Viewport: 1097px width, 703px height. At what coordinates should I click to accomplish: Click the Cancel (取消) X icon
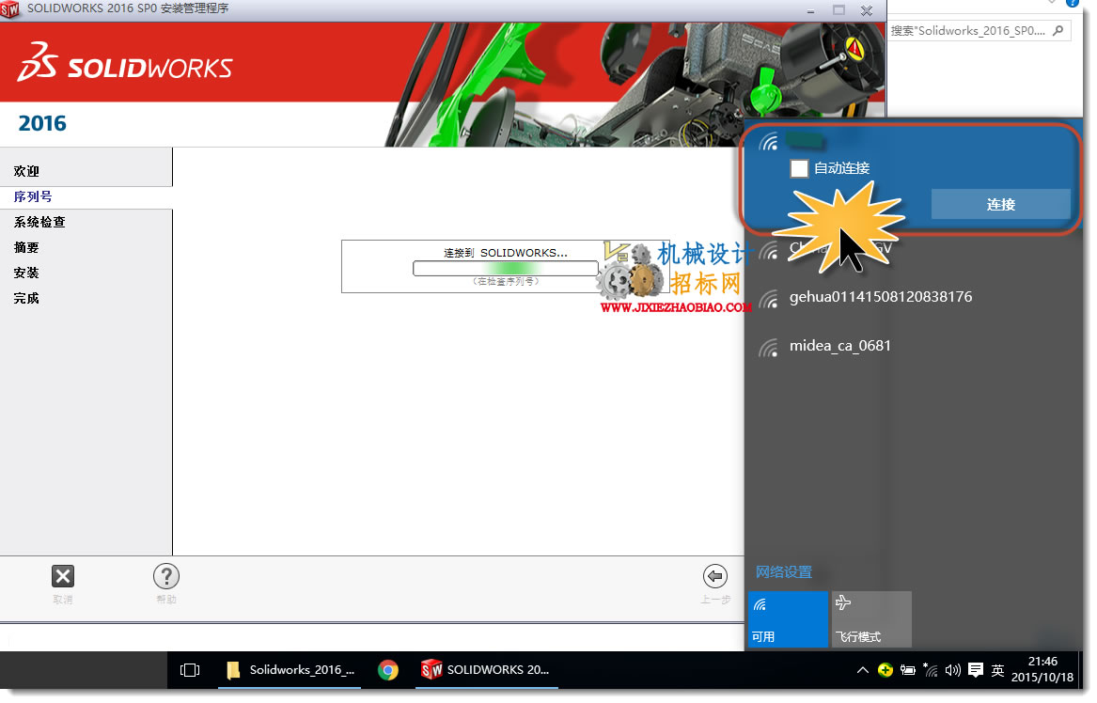coord(63,576)
